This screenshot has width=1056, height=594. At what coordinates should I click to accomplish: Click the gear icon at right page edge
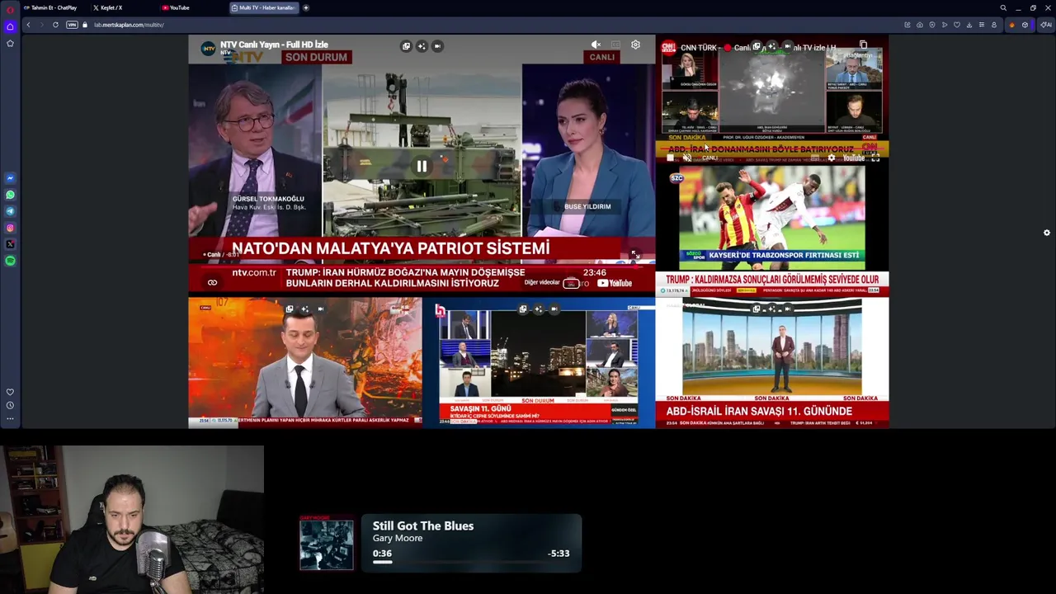click(x=1046, y=233)
